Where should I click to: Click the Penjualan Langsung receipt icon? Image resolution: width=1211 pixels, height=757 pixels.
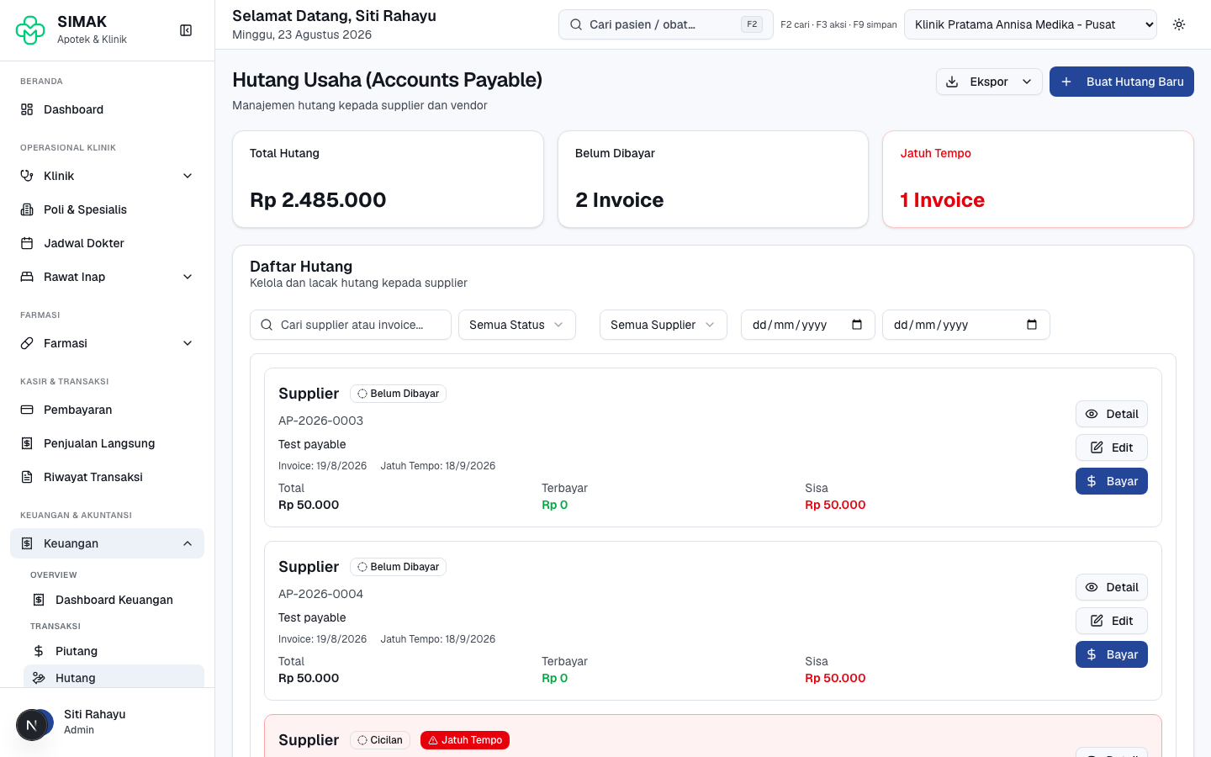27,443
